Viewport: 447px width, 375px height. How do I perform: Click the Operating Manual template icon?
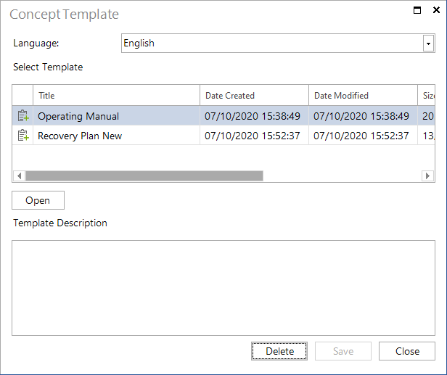[x=23, y=116]
